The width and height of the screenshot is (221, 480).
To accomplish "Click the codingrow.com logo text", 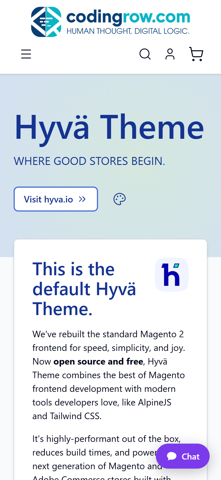I will click(128, 17).
